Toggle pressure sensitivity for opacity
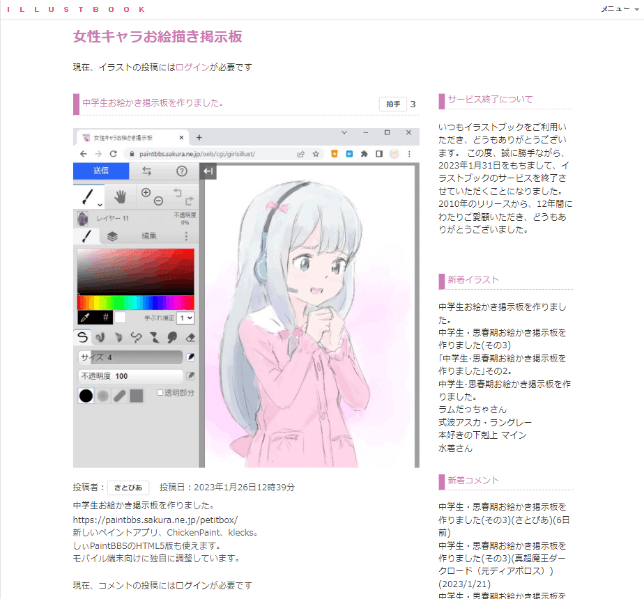This screenshot has height=599, width=644. [x=190, y=376]
